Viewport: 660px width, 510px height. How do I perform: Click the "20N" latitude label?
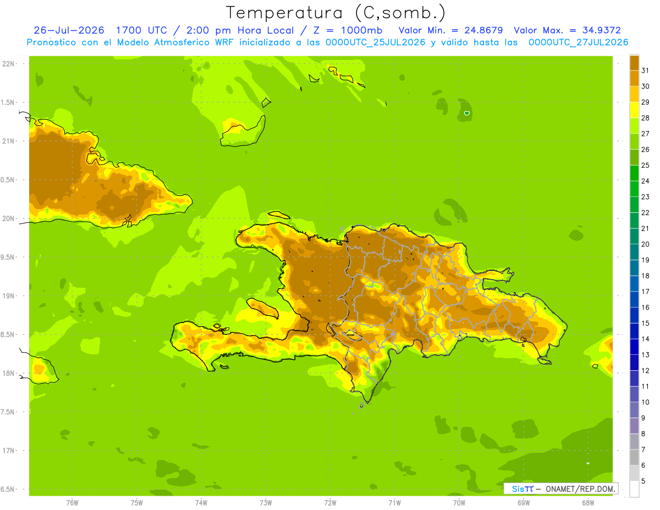coord(8,218)
